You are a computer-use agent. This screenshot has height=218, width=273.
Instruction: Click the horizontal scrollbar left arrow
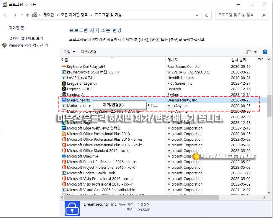pos(62,197)
